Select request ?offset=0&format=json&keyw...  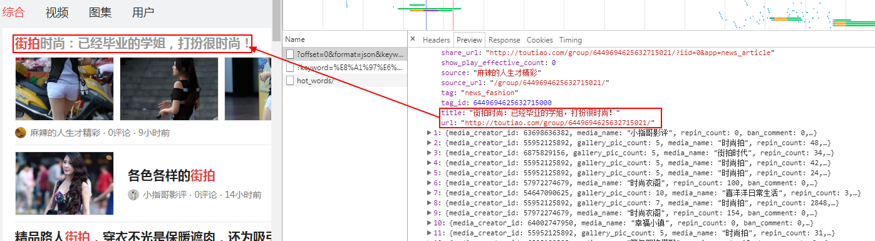[345, 54]
